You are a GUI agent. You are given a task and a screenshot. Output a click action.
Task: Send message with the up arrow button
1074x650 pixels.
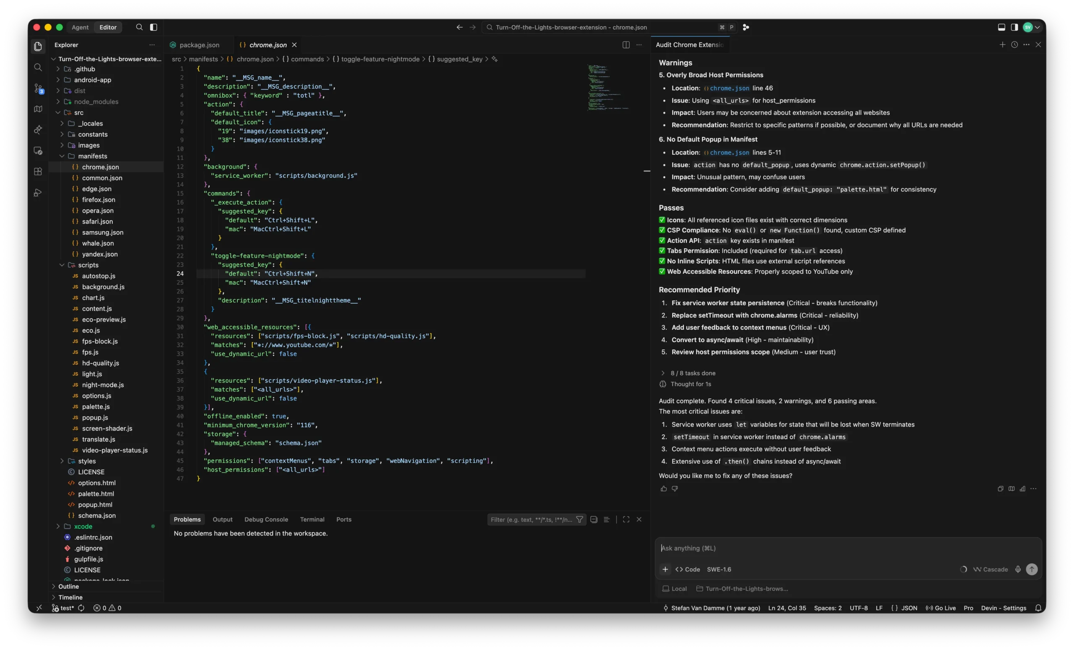pos(1032,569)
